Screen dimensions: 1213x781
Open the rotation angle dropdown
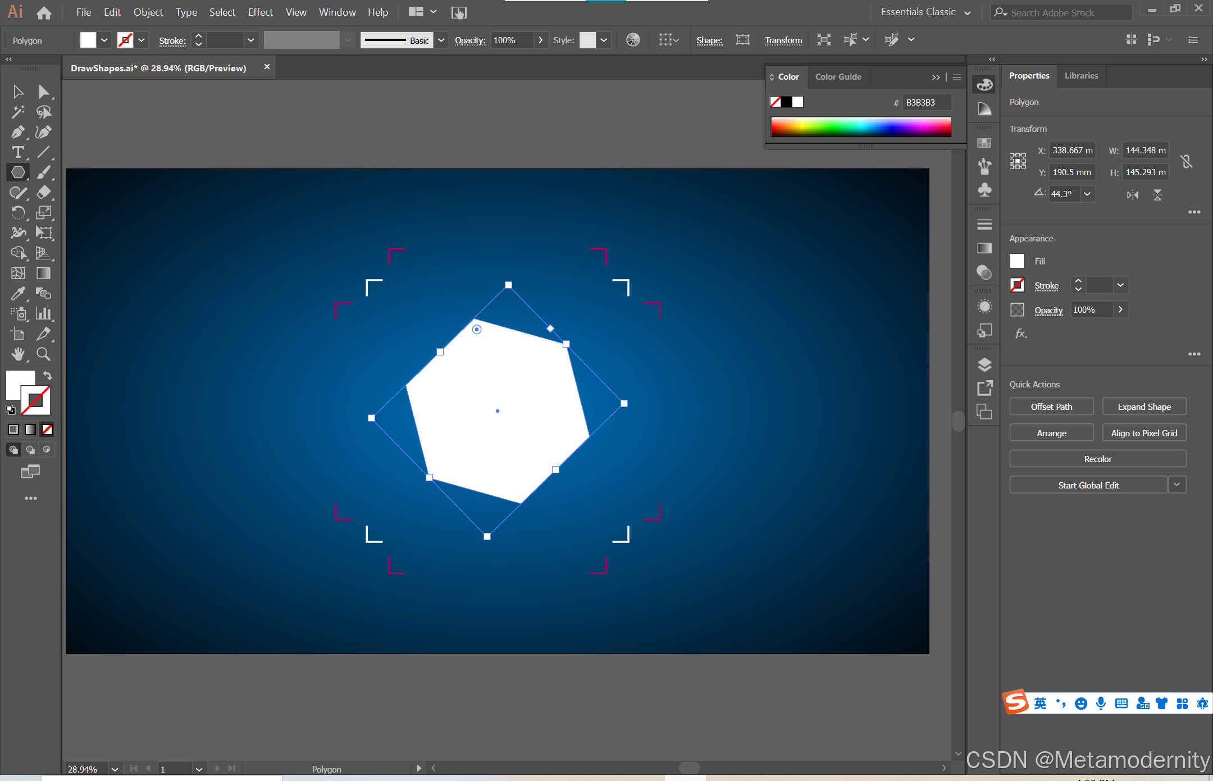(1087, 194)
